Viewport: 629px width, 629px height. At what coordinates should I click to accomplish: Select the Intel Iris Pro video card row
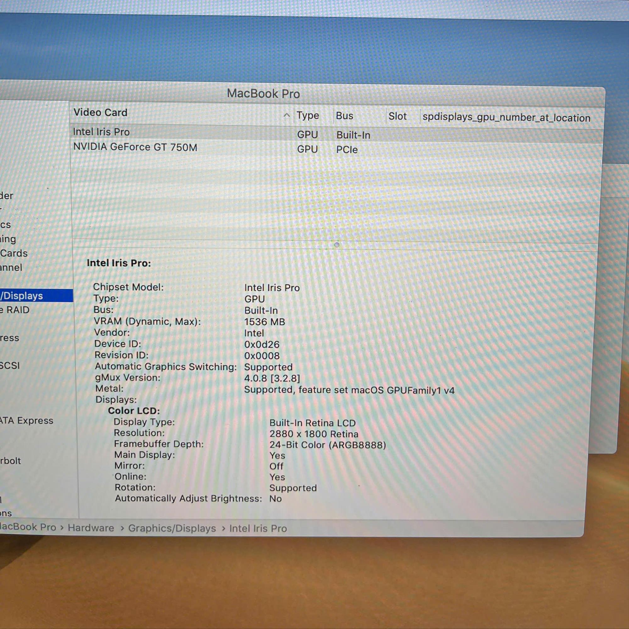click(x=337, y=133)
